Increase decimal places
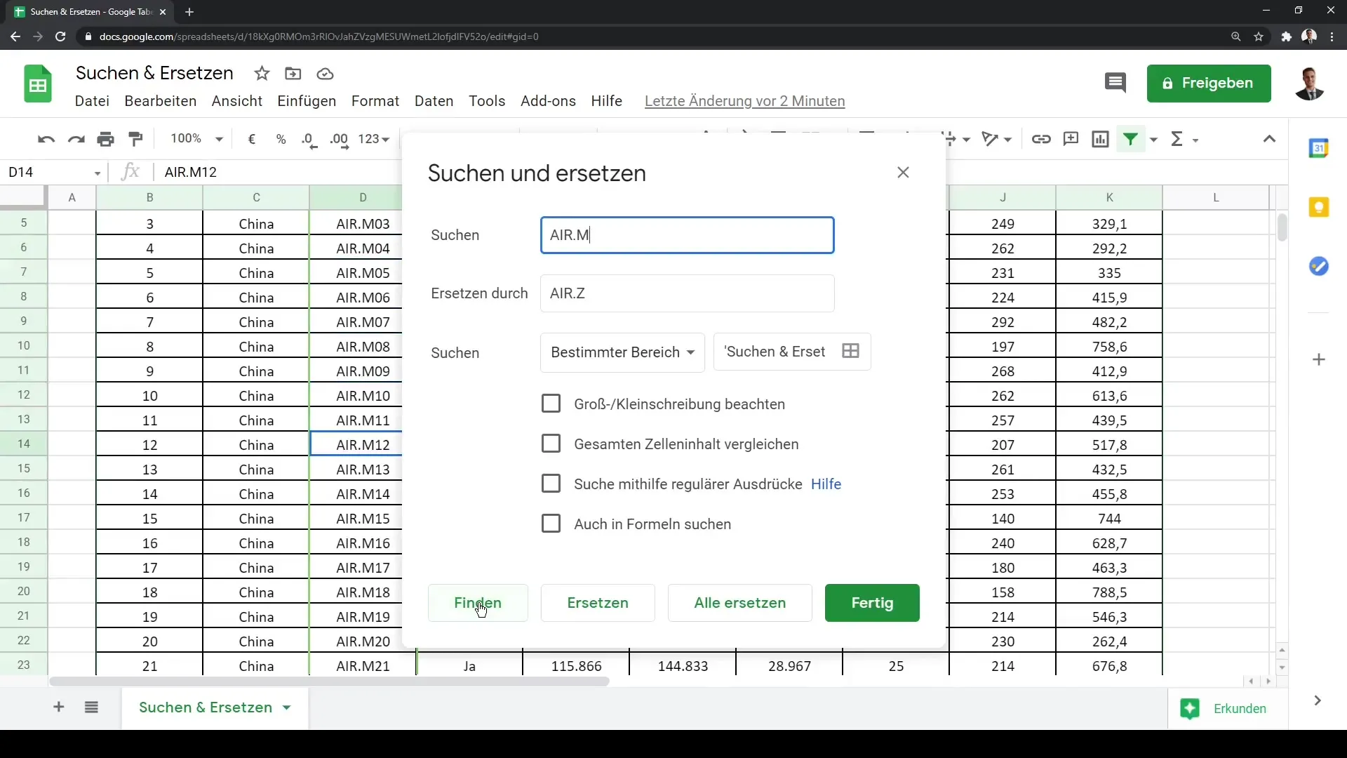 340,139
